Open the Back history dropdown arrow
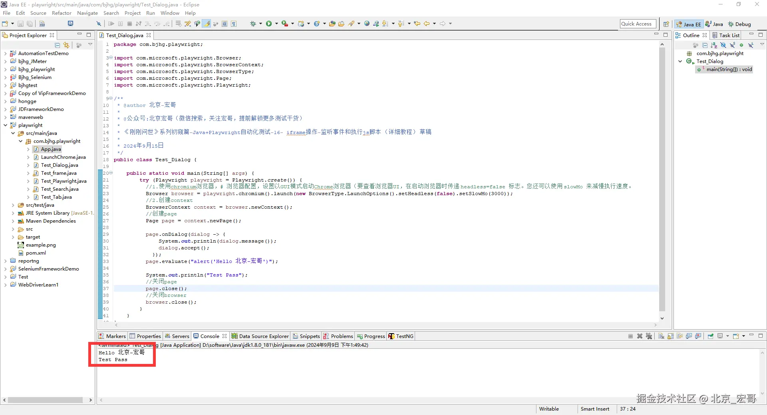Image resolution: width=767 pixels, height=415 pixels. (x=434, y=24)
